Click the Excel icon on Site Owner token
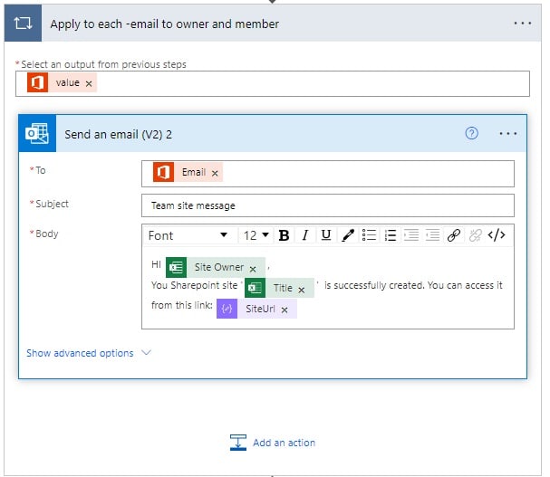This screenshot has width=550, height=477. click(176, 267)
